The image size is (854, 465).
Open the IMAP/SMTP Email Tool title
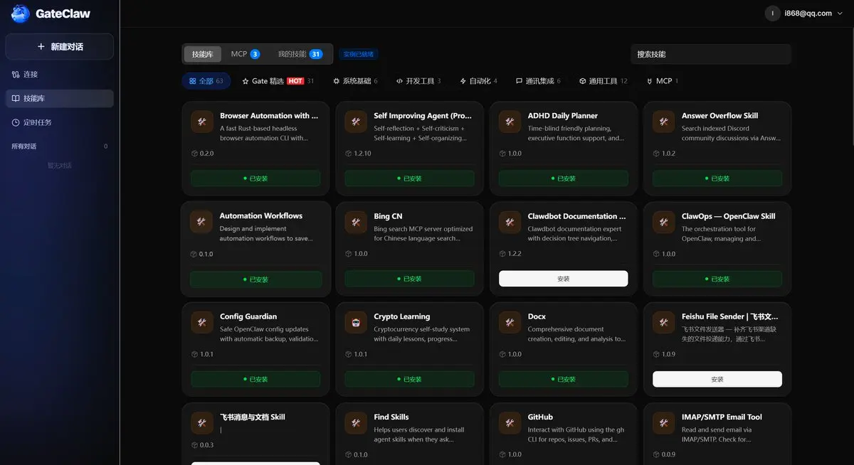click(x=722, y=417)
